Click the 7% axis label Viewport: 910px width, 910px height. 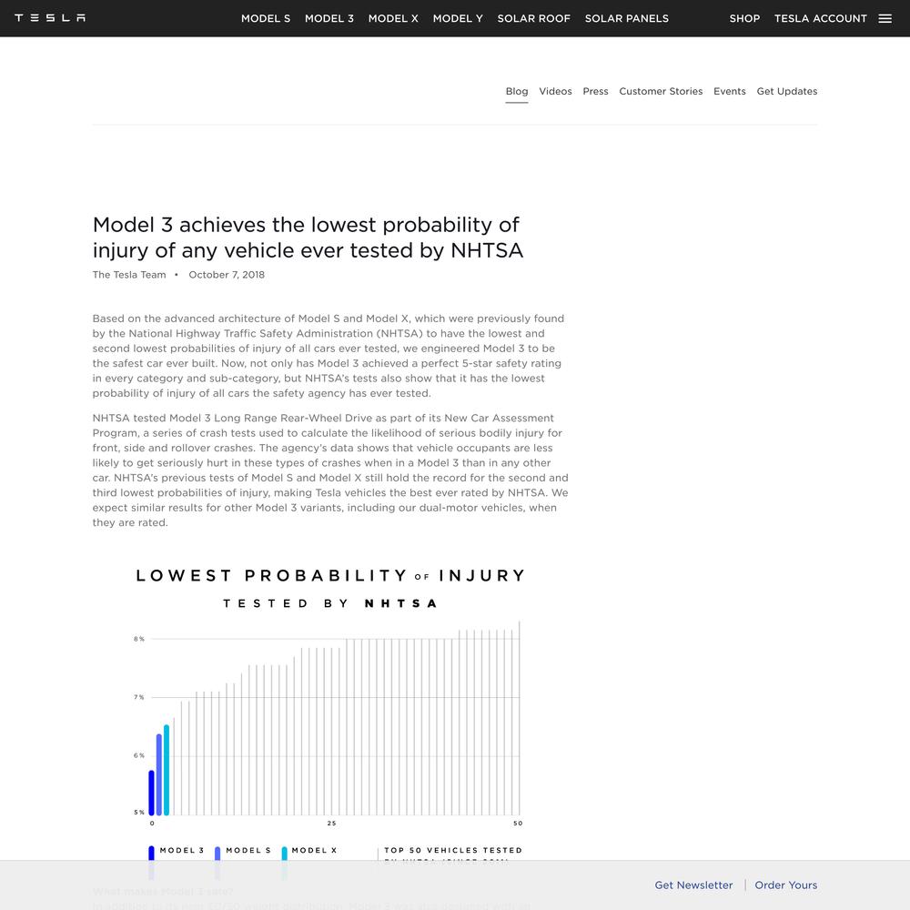tap(139, 697)
